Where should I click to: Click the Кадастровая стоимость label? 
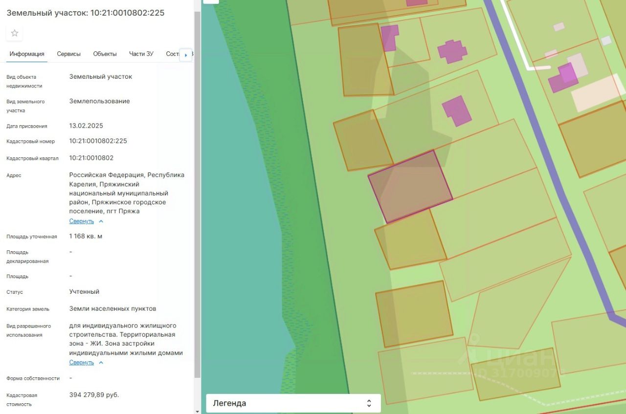pos(22,400)
